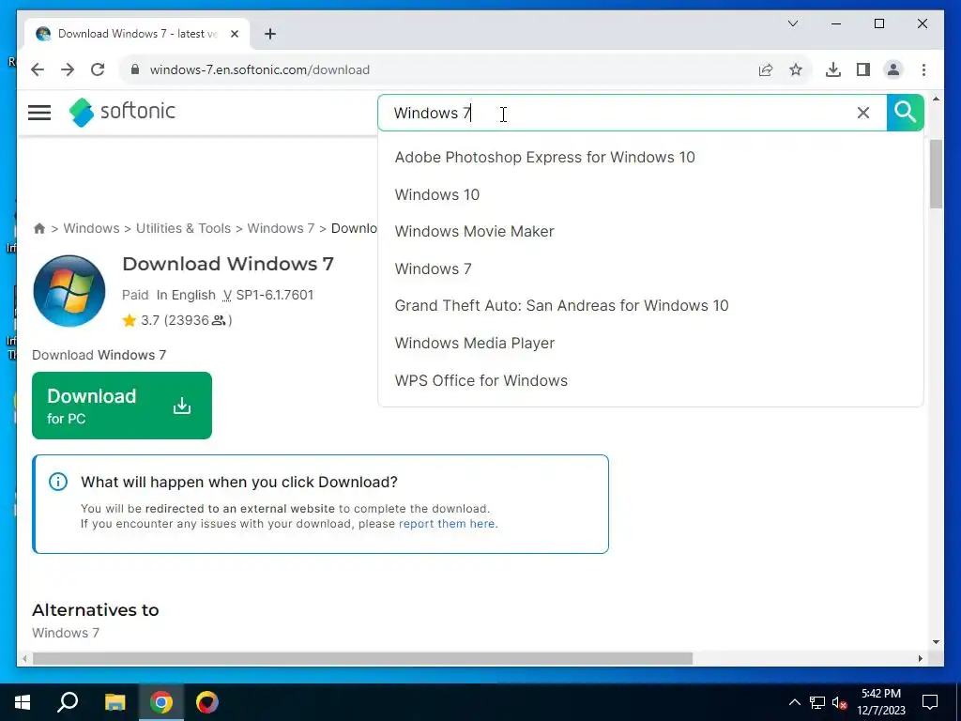
Task: Select suggestion Windows 7
Action: tap(433, 268)
